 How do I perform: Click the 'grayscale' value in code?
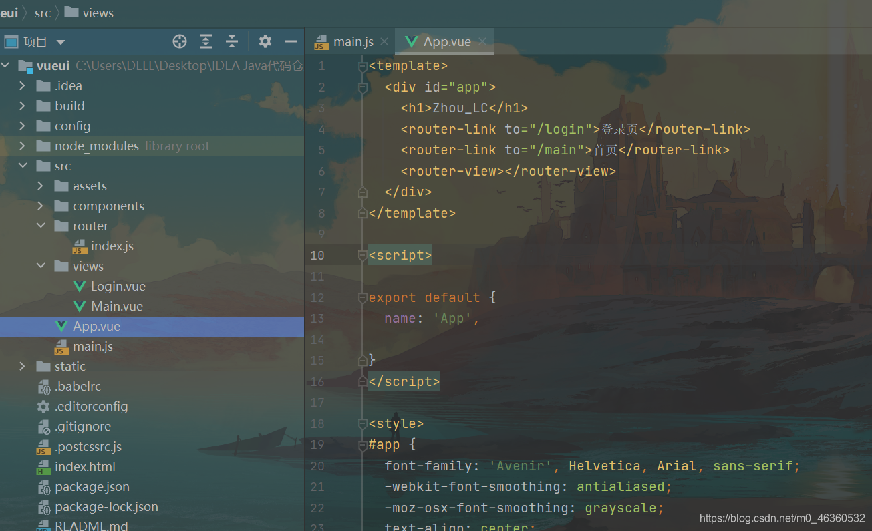point(621,508)
